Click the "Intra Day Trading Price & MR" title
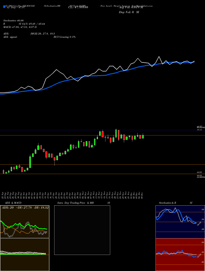Image resolution: width=205 pixels, height=271 pixels. [75, 203]
